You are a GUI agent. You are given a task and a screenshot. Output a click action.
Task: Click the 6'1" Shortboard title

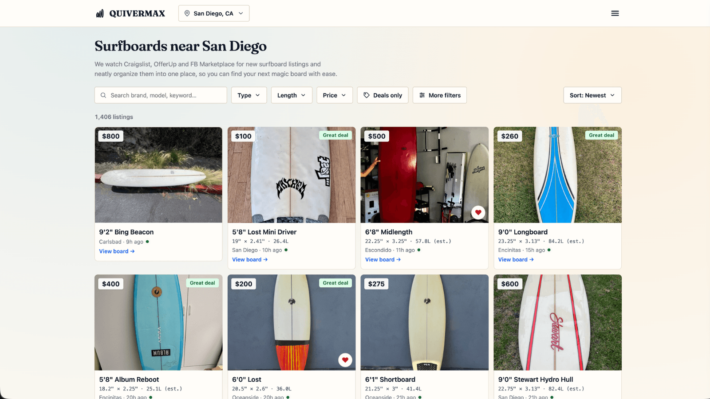pos(390,379)
